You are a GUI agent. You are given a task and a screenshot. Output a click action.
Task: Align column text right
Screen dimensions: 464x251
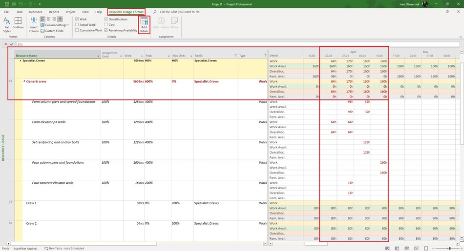(x=54, y=19)
